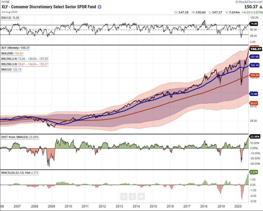
Task: Click the MACD(26,52,12) Hist 2.375 label
Action: coord(20,173)
